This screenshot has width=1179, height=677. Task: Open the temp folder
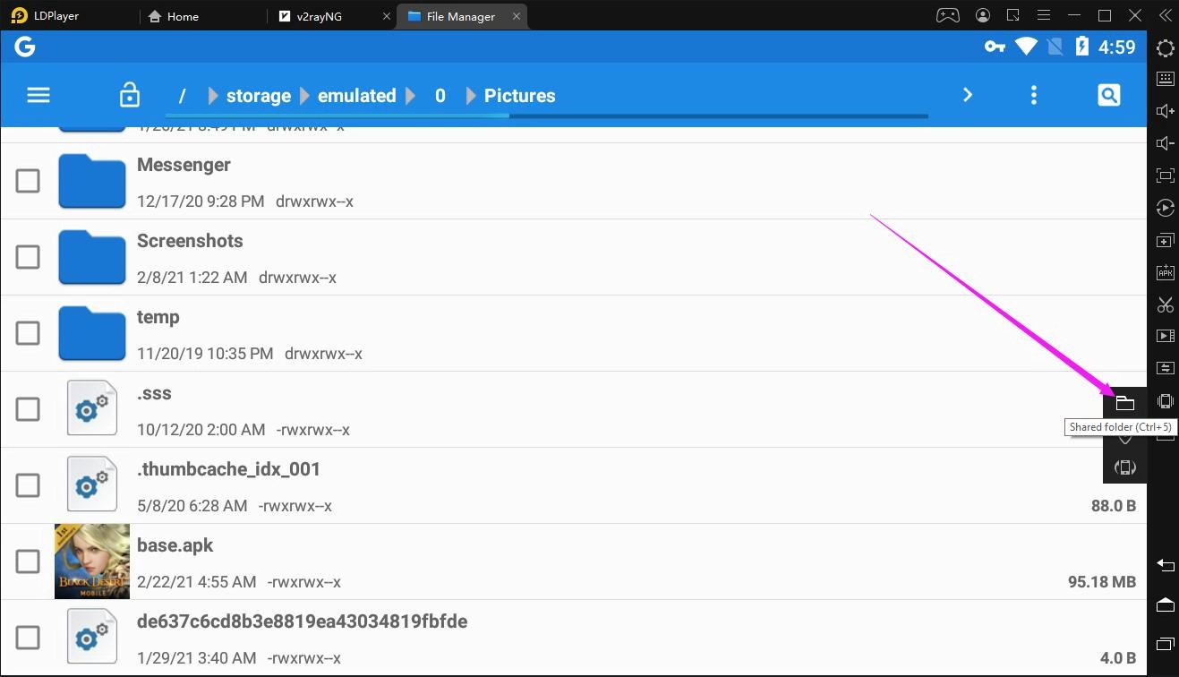pos(158,316)
